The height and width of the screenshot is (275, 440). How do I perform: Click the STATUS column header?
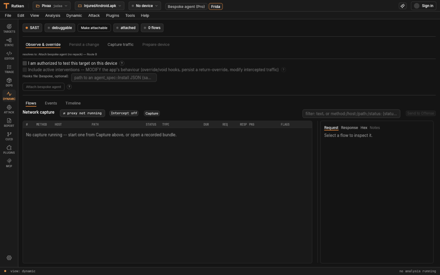tap(151, 125)
